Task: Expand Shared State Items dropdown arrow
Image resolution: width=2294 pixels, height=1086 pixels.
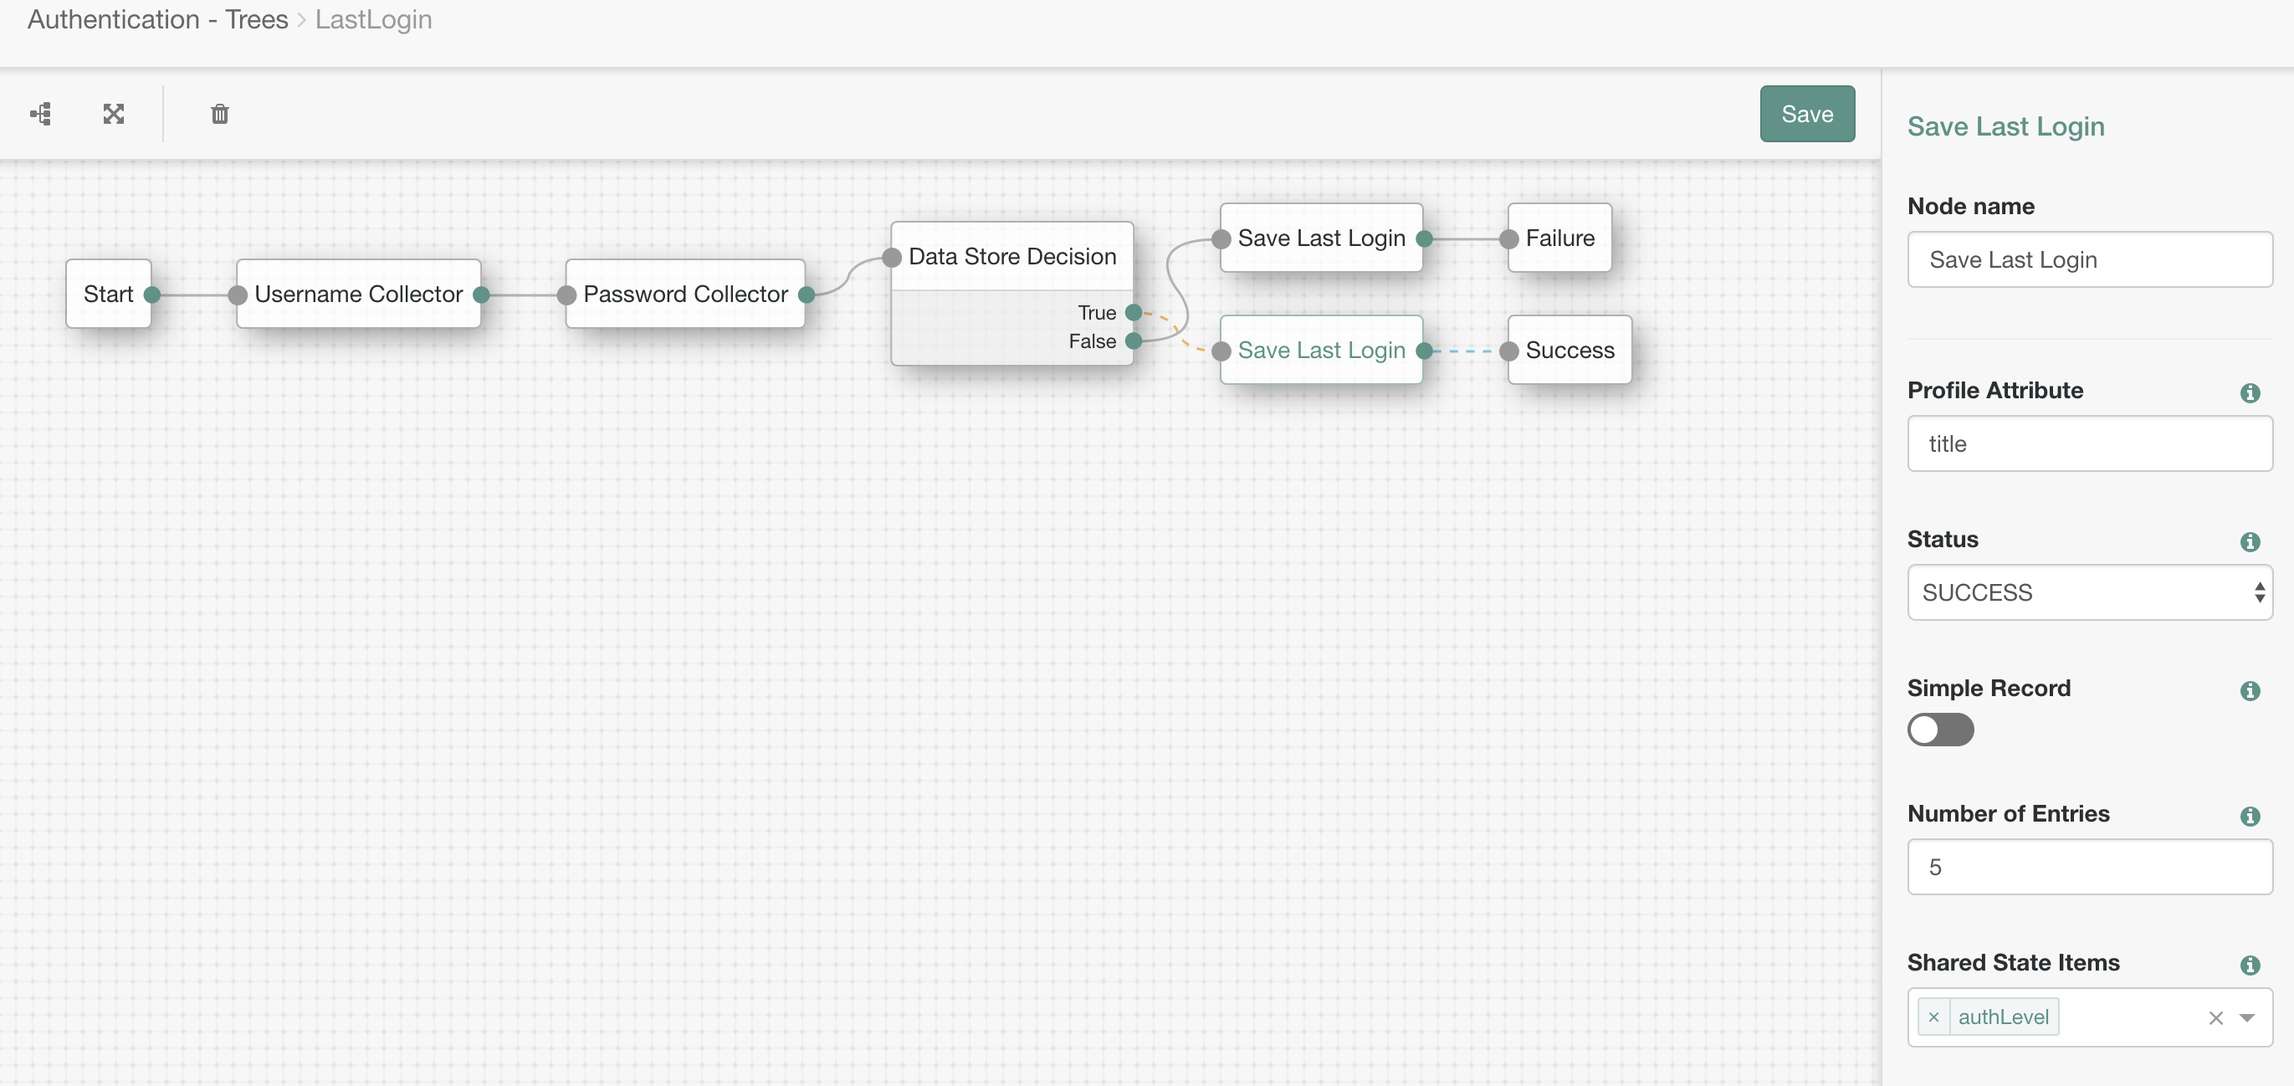Action: [2247, 1017]
